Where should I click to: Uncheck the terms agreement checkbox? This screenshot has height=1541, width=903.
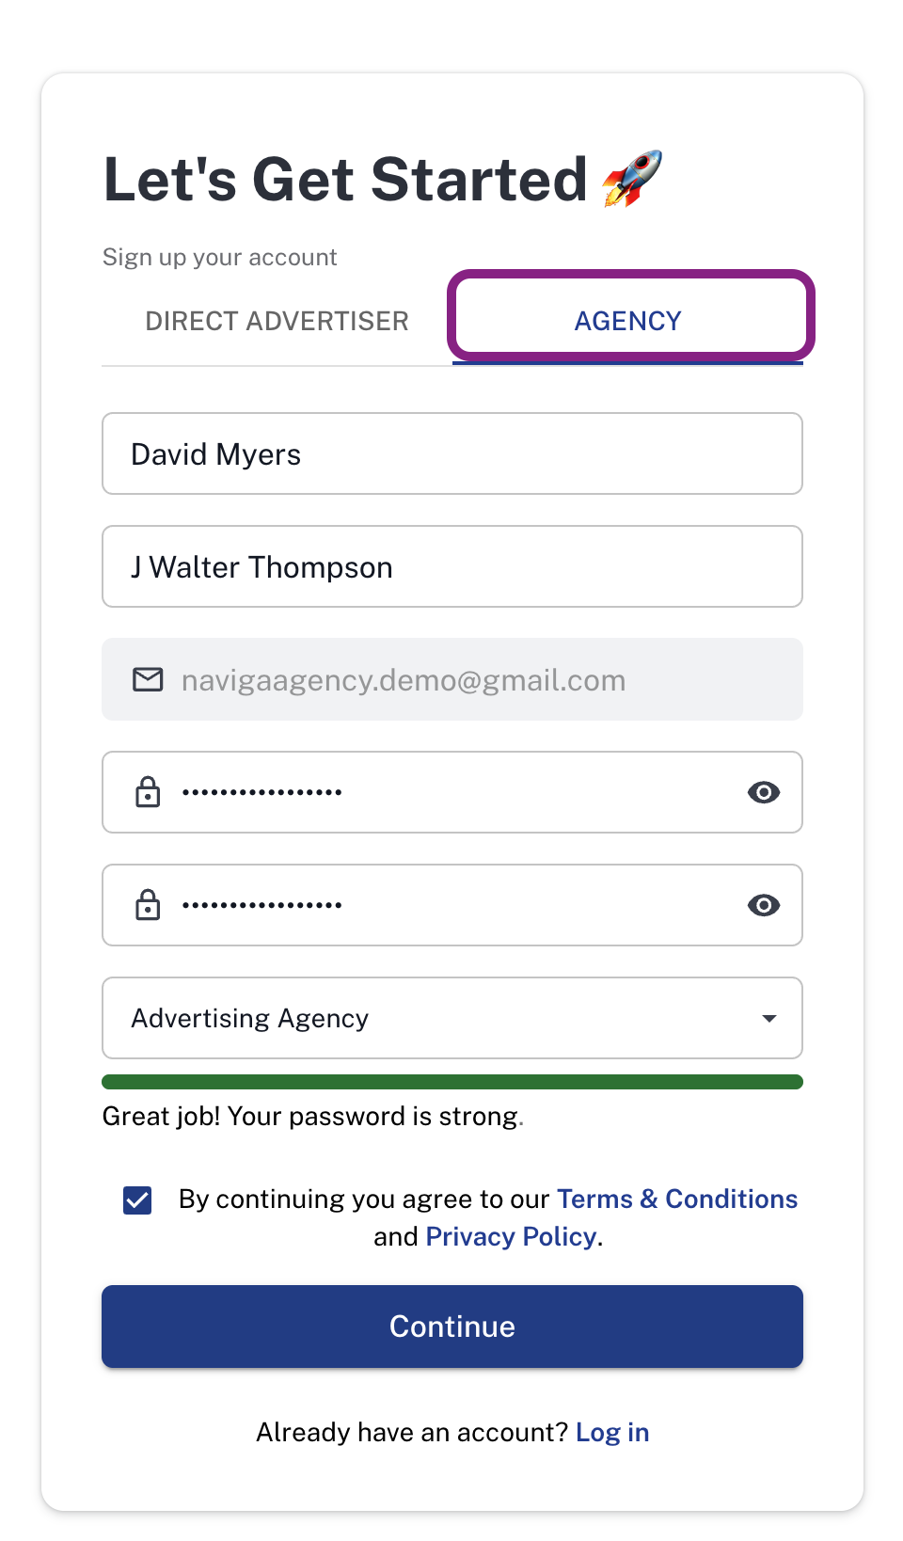pyautogui.click(x=137, y=1199)
